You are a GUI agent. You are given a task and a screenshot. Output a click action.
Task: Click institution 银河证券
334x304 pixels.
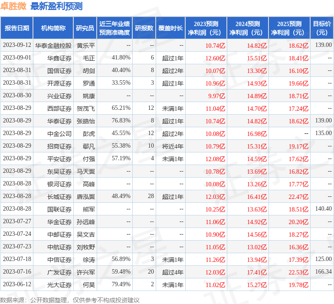(x=59, y=184)
